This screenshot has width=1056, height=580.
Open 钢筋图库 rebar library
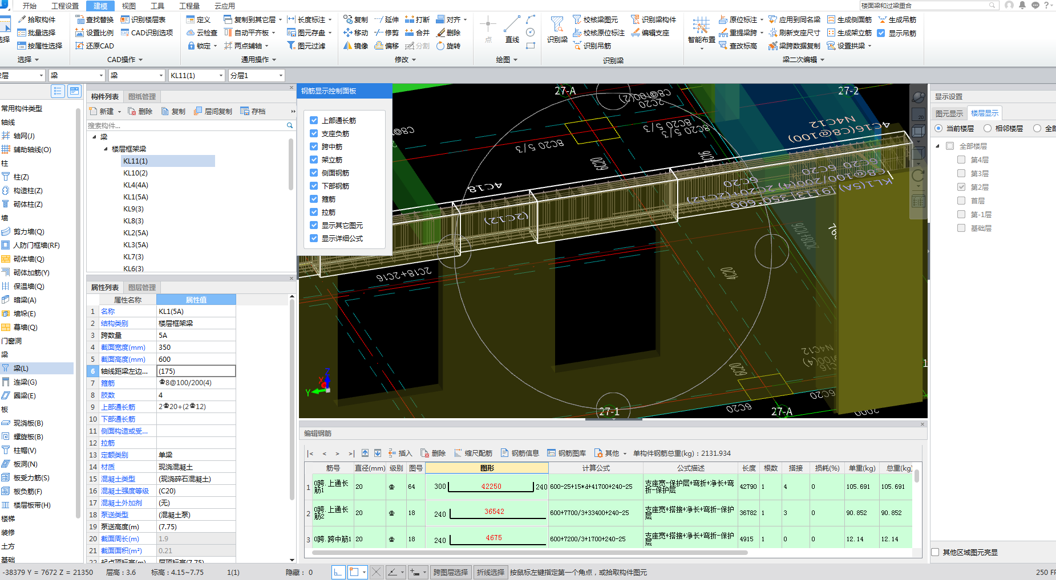coord(567,453)
